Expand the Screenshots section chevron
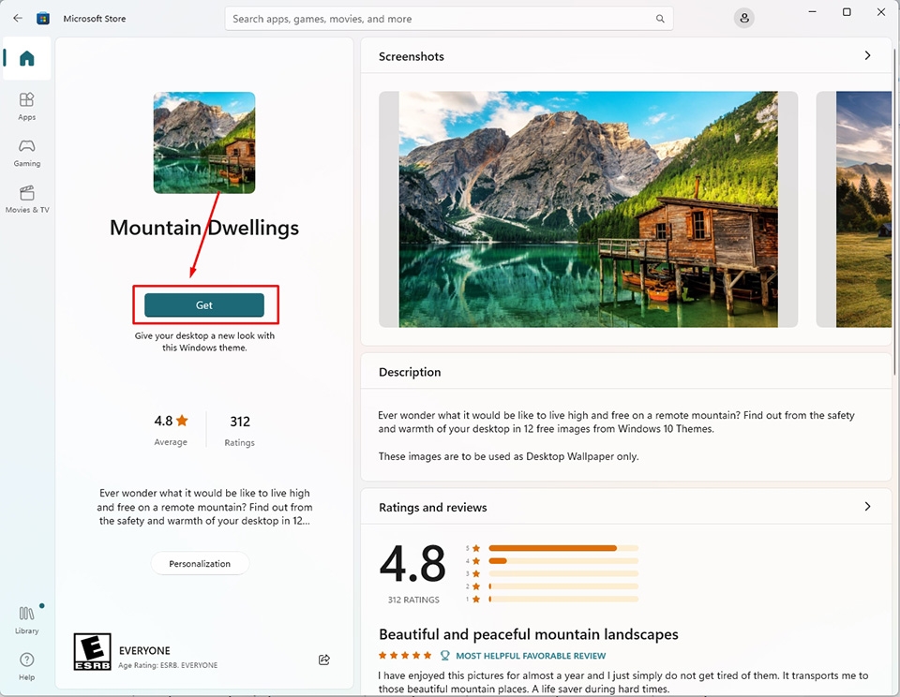Screen dimensions: 900x697 (867, 56)
